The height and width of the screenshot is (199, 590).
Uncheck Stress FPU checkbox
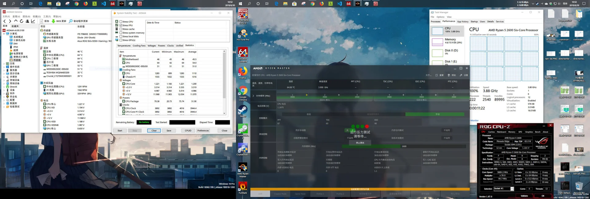pyautogui.click(x=121, y=25)
